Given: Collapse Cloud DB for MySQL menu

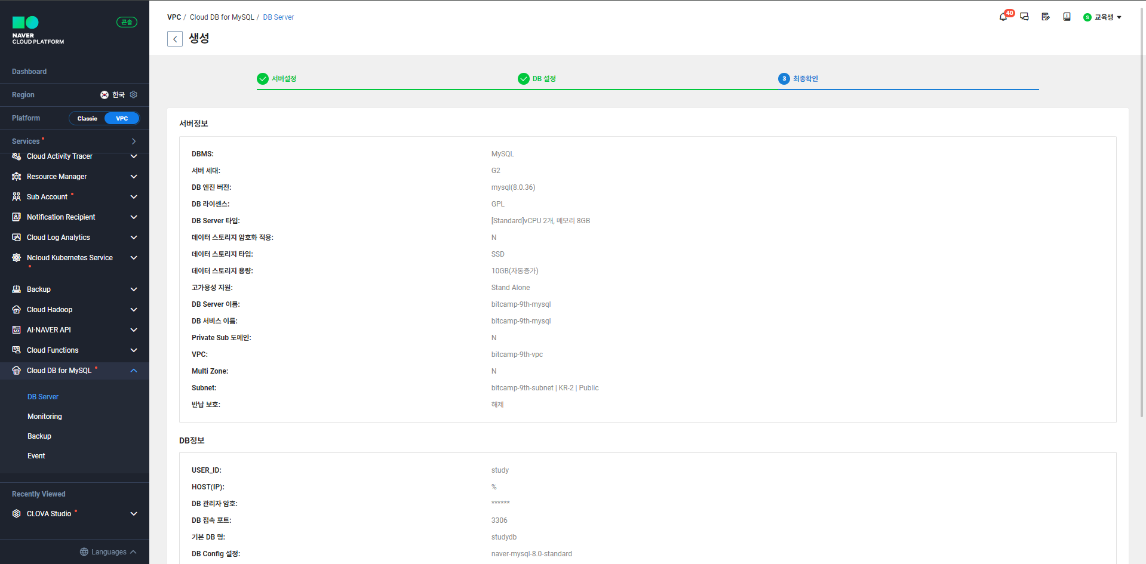Looking at the screenshot, I should click(134, 371).
